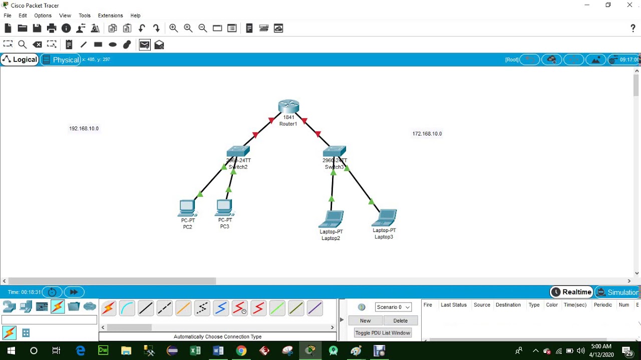This screenshot has width=641, height=360.
Task: Pick the Draw Line tool
Action: click(84, 44)
